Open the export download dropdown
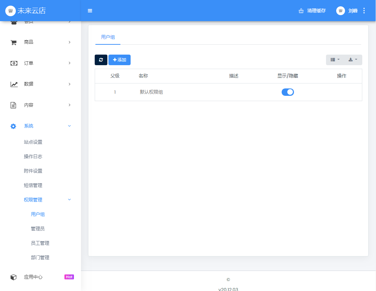Screen dimensions: 376x291 pos(353,60)
